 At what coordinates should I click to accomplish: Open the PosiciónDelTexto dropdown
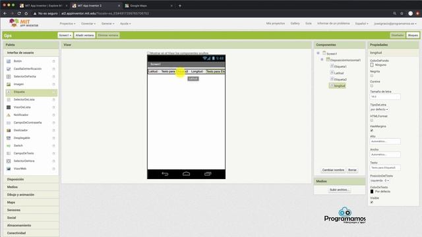(380, 180)
